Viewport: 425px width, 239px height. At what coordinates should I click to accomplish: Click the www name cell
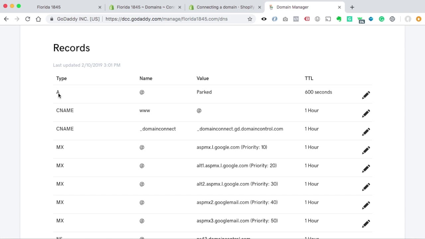pyautogui.click(x=145, y=111)
